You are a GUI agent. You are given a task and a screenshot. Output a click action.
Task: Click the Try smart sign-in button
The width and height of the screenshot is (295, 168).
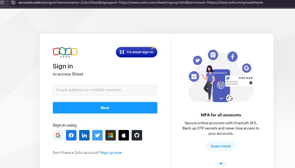(x=137, y=52)
